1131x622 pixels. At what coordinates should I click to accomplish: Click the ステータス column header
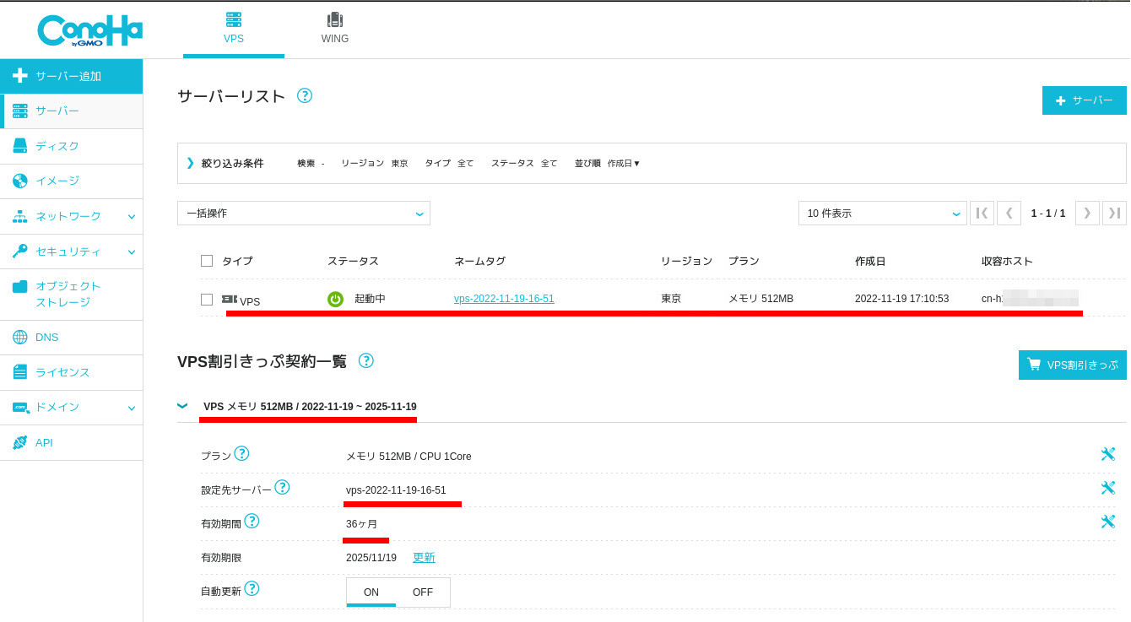click(353, 262)
